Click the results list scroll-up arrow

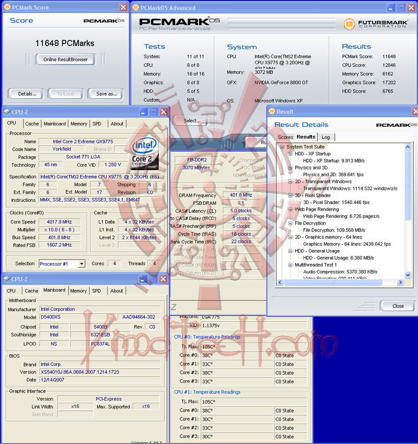tap(408, 146)
